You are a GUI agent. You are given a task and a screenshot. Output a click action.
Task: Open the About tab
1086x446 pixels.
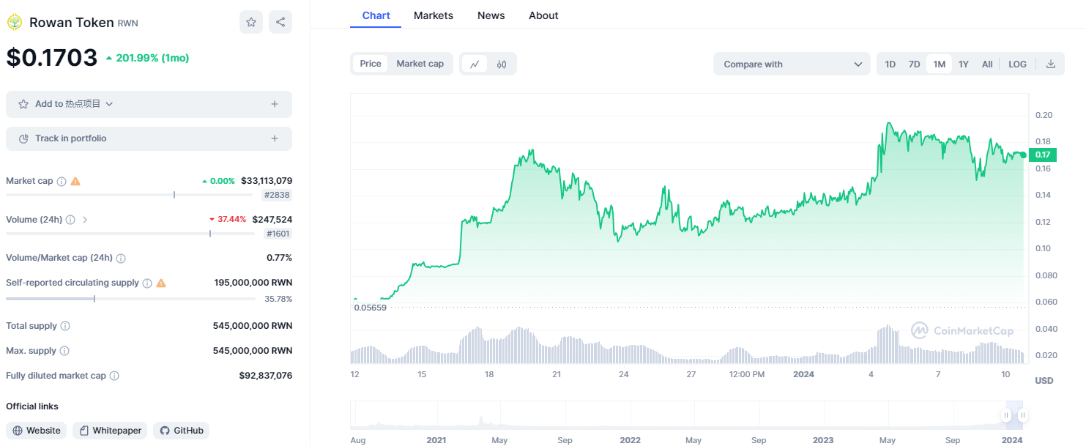(x=543, y=15)
